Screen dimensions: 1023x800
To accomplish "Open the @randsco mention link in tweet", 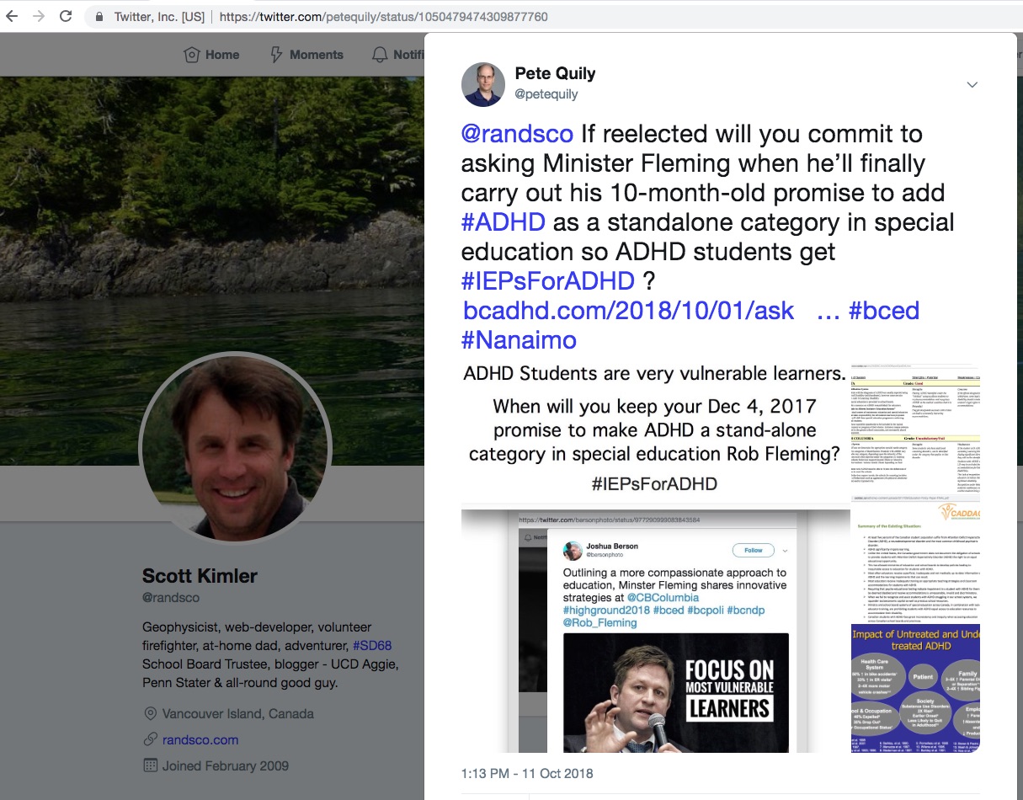I will click(516, 134).
